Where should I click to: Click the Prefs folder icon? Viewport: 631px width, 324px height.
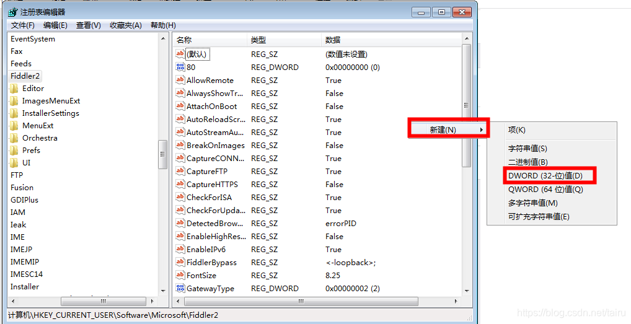pyautogui.click(x=14, y=151)
